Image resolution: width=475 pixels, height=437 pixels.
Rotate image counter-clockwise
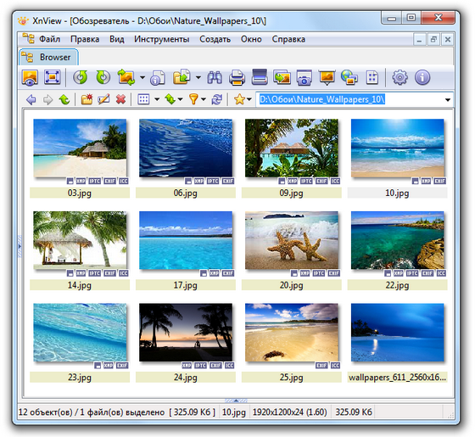pyautogui.click(x=81, y=77)
